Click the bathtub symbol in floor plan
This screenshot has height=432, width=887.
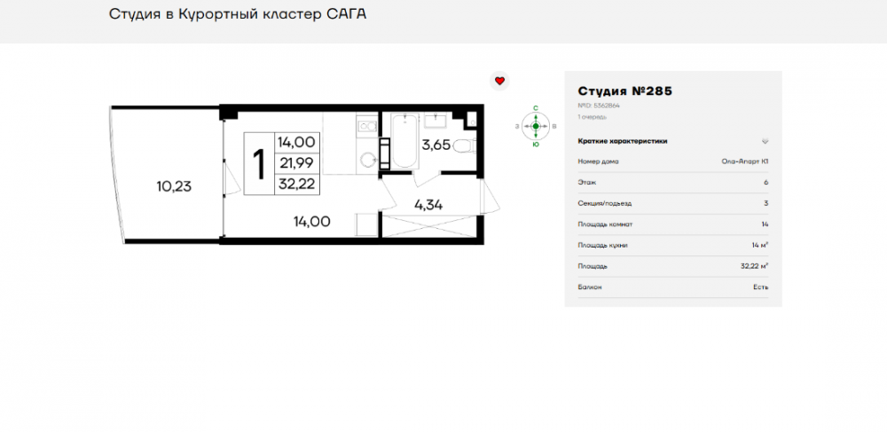[x=404, y=141]
